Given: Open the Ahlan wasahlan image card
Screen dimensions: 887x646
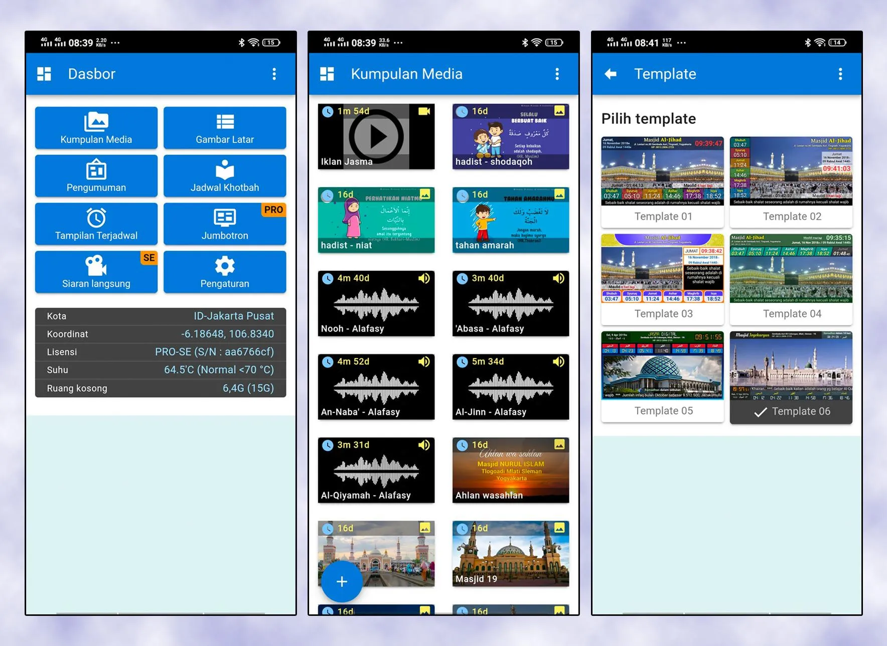Looking at the screenshot, I should 511,470.
